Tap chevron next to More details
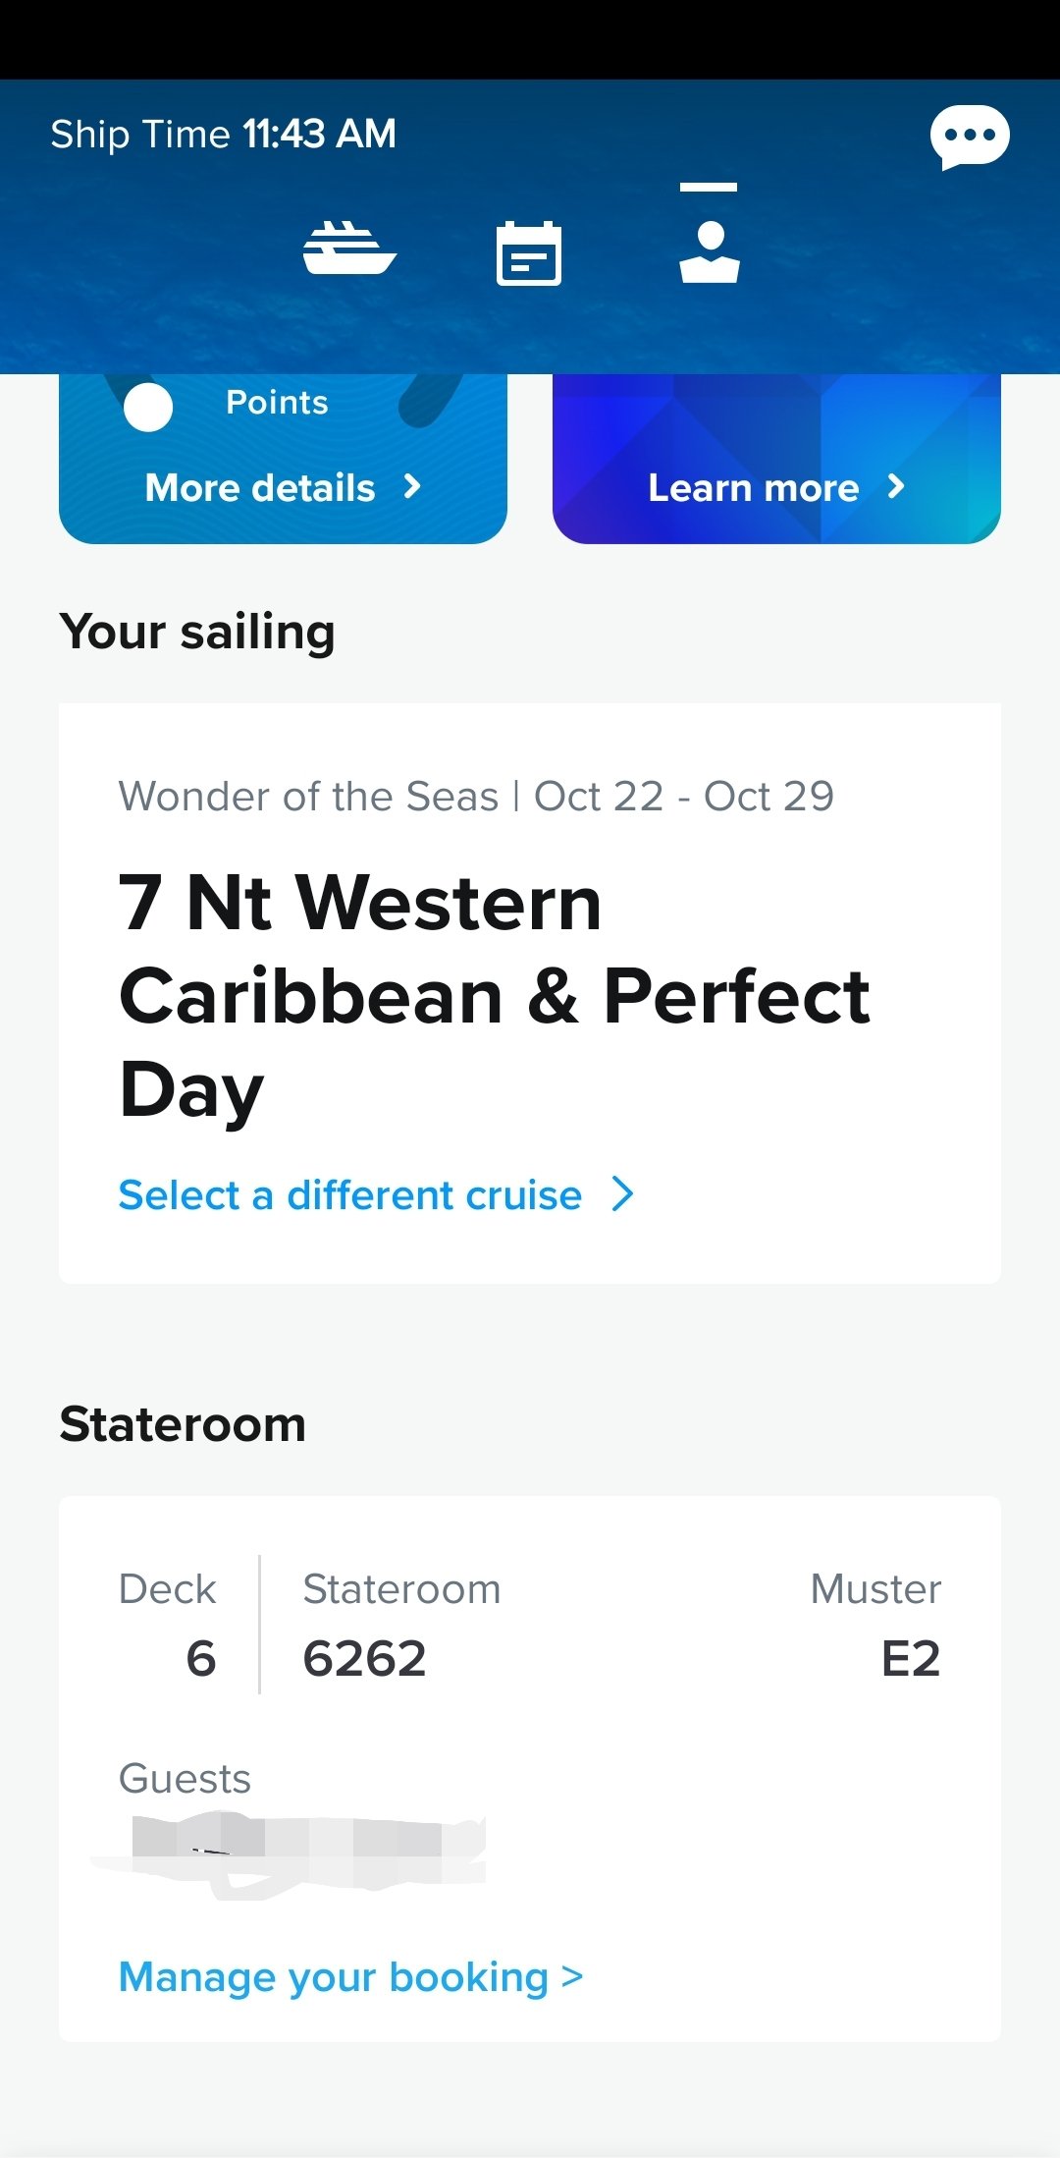Screen dimensions: 1060x2158 pos(413,486)
